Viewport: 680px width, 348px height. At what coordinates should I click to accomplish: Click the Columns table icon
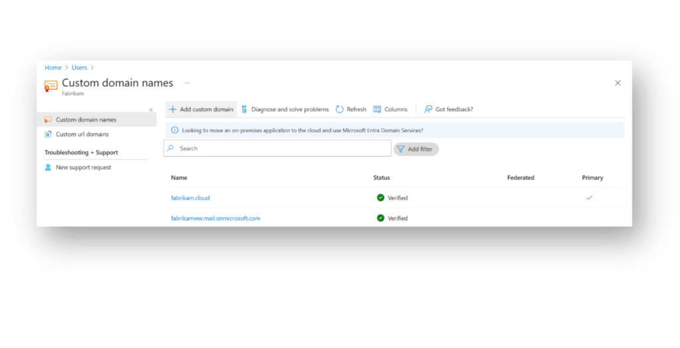377,110
